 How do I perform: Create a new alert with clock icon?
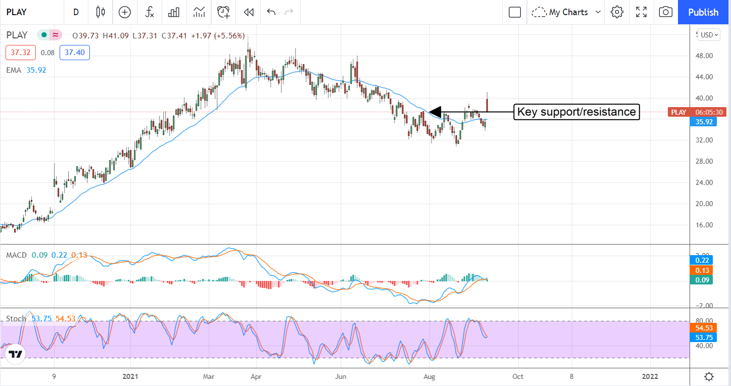click(x=224, y=12)
